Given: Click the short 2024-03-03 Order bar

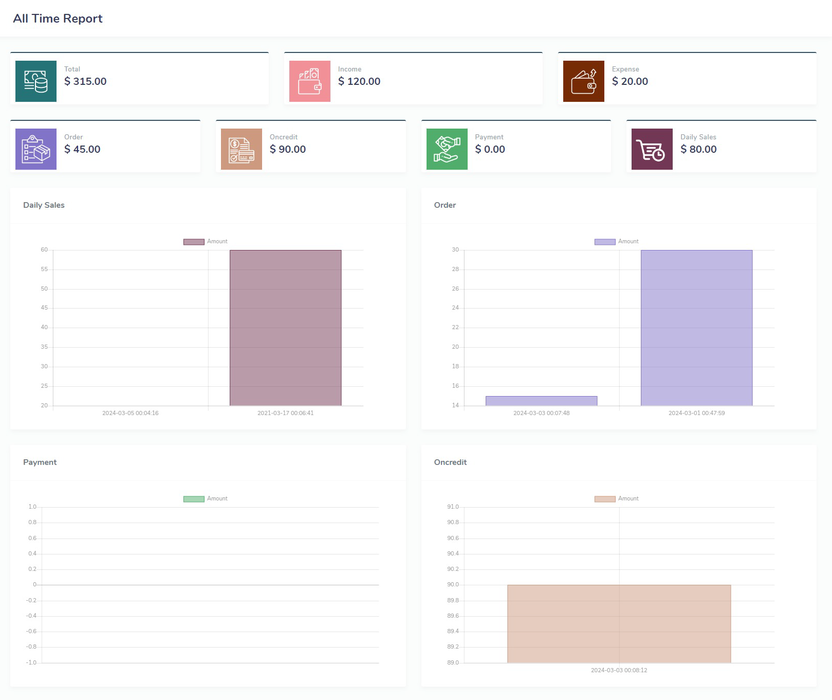Looking at the screenshot, I should [x=541, y=401].
